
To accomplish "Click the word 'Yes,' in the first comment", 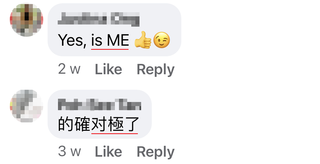I will click(x=72, y=41).
